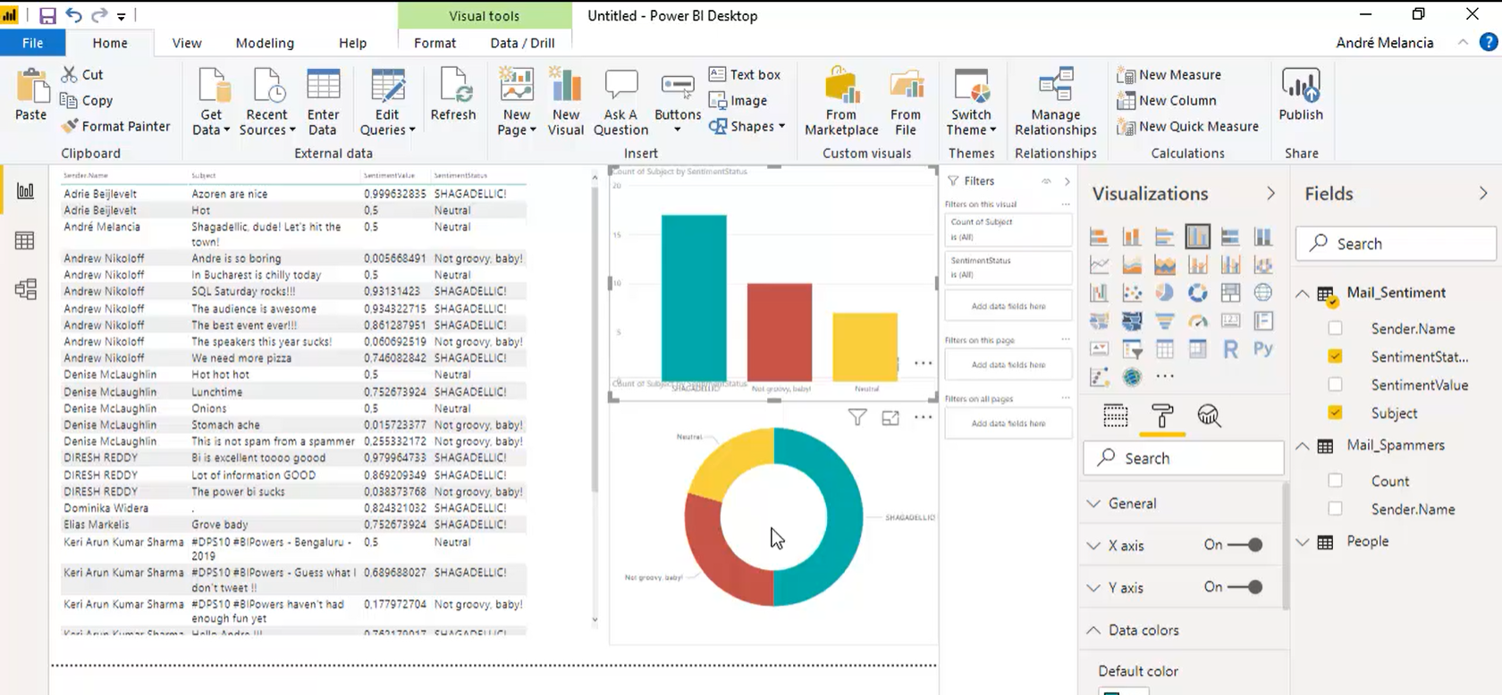Check the SentimentValue field
The image size is (1502, 695).
1335,384
